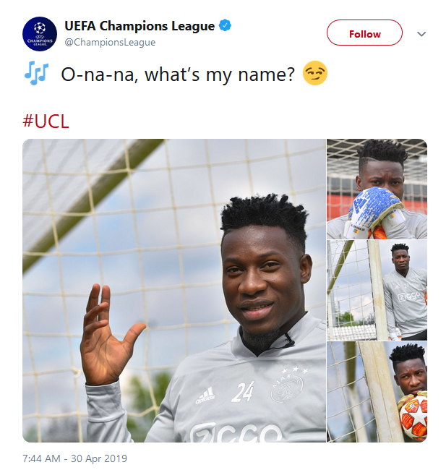Screen dimensions: 446x470
Task: Click the raised hand in the main photo
Action: coord(108,335)
